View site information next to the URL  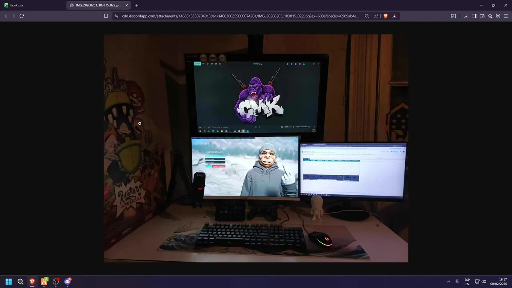(116, 16)
